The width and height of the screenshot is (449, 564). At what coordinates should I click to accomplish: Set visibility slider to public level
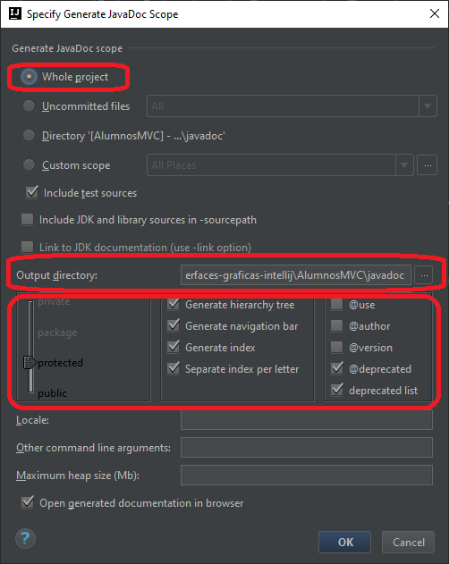point(53,392)
